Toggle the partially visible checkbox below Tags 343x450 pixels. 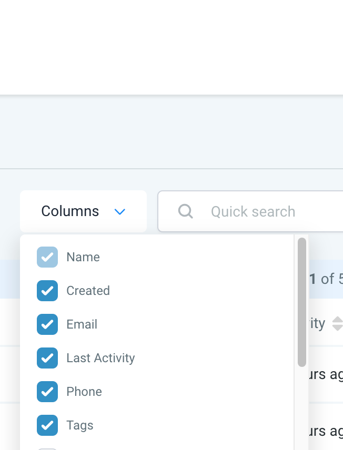tap(47, 448)
